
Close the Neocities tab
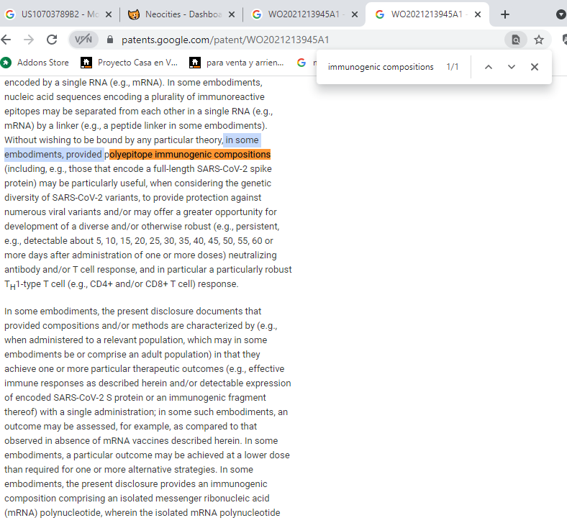click(232, 14)
